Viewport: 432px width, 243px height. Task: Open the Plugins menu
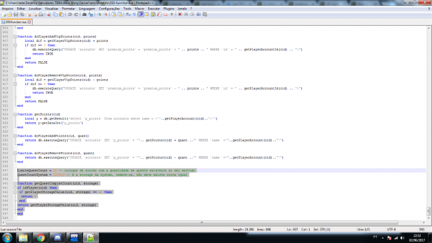click(x=169, y=9)
